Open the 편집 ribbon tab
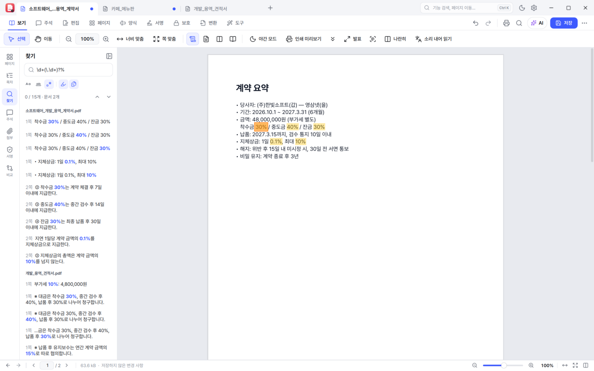This screenshot has width=594, height=371. (71, 23)
